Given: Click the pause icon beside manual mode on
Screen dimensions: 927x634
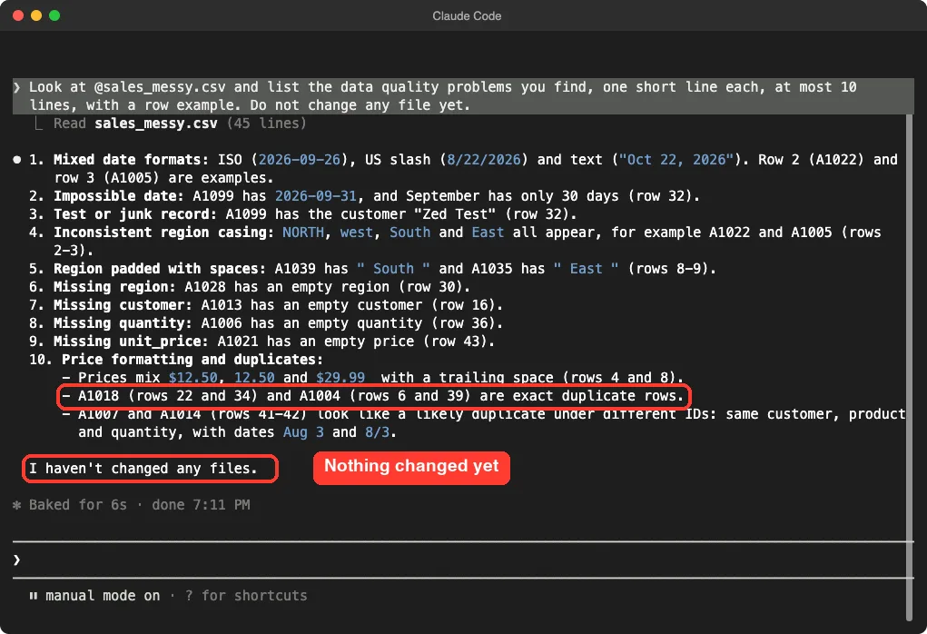Looking at the screenshot, I should coord(33,596).
